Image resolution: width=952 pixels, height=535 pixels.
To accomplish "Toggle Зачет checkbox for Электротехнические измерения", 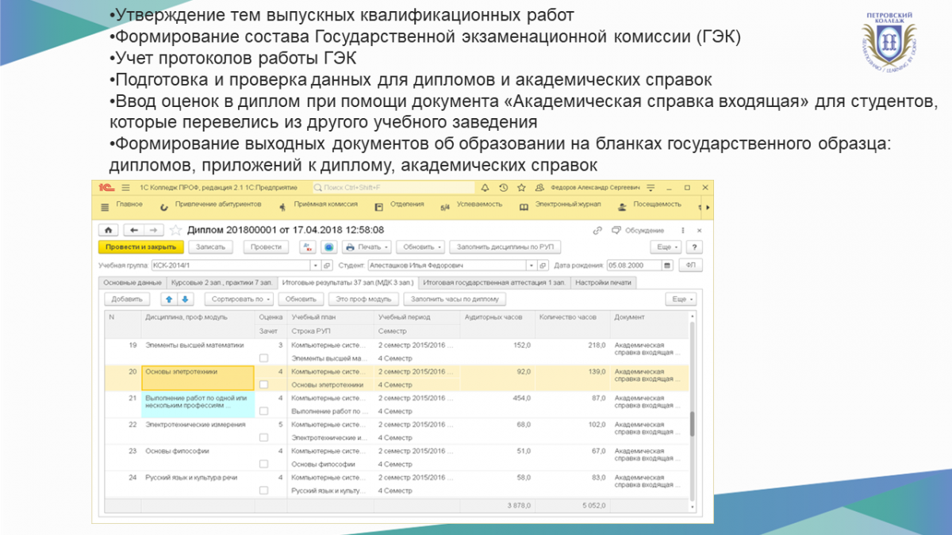I will click(x=263, y=438).
